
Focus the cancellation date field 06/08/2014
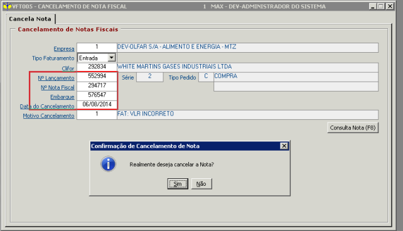(x=97, y=105)
